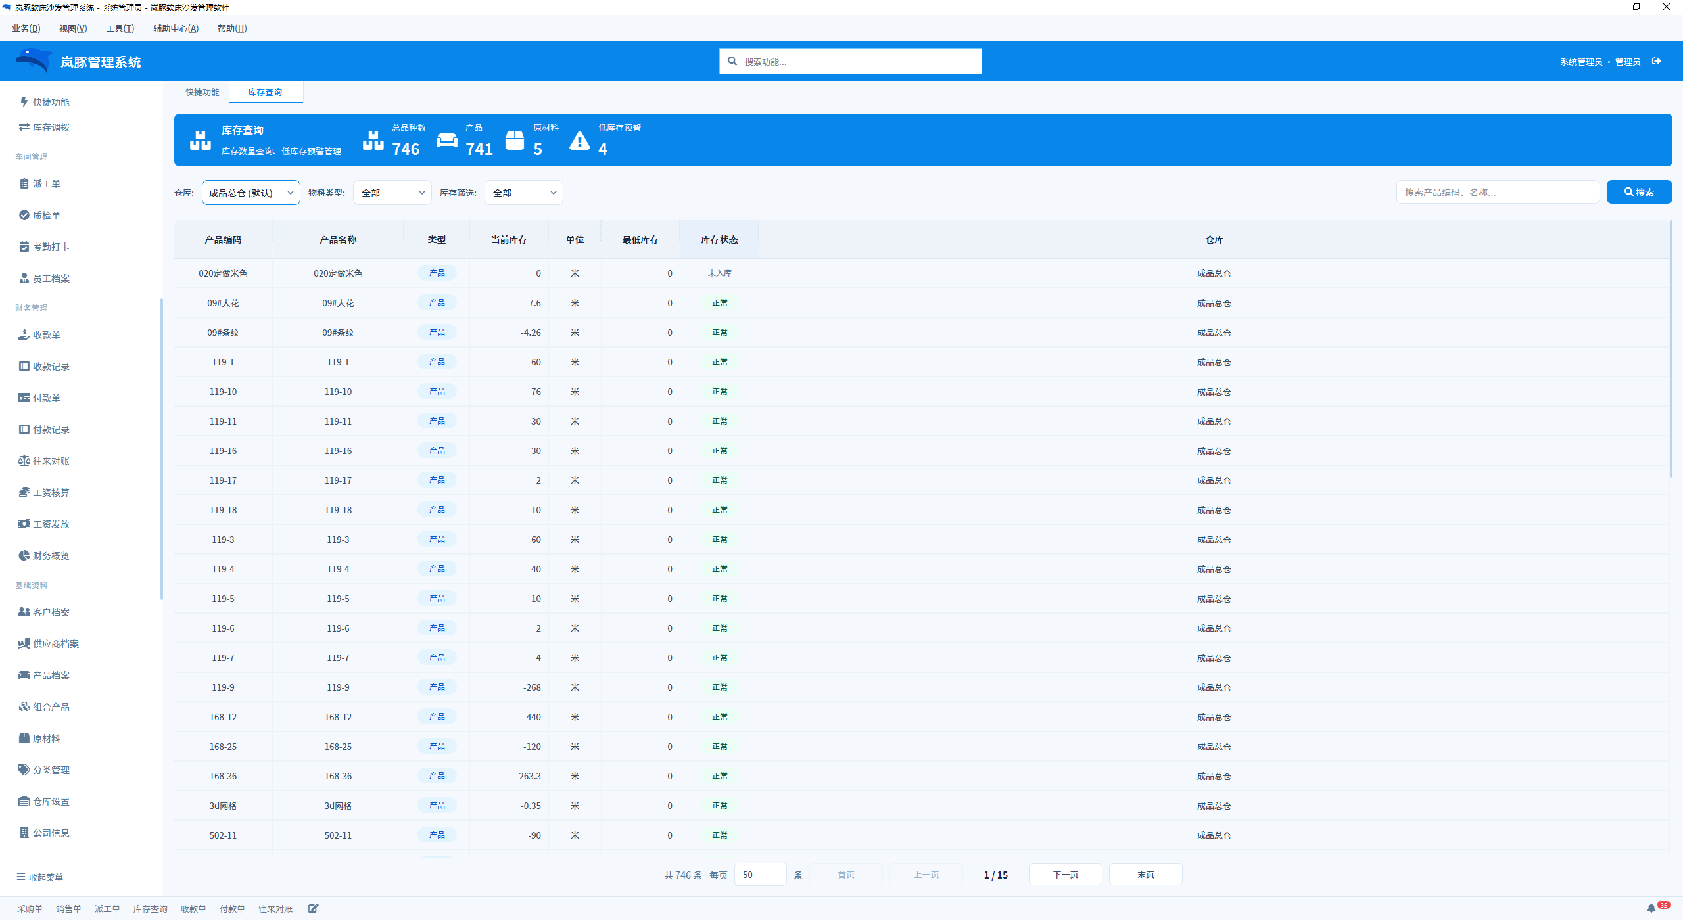Click the blue 搜索 button
Image resolution: width=1683 pixels, height=920 pixels.
1639,192
